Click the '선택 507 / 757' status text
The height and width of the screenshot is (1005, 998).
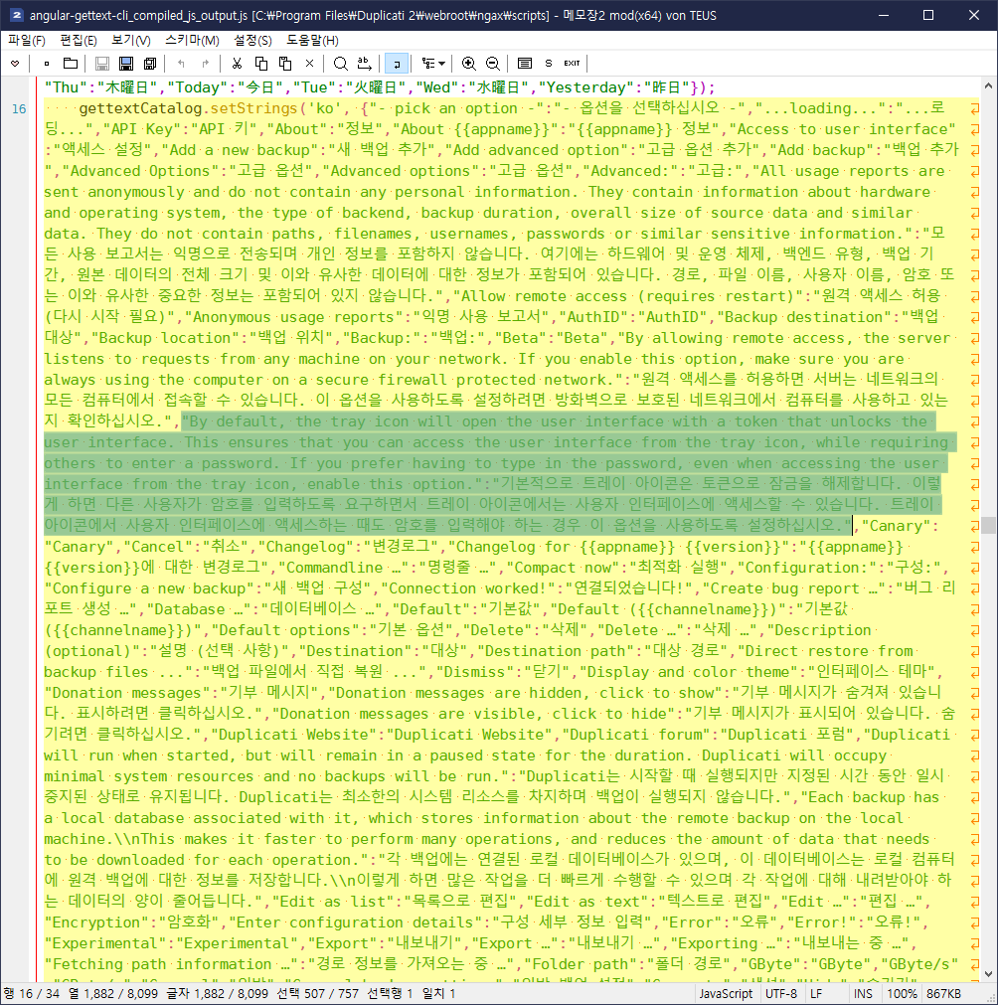[318, 993]
